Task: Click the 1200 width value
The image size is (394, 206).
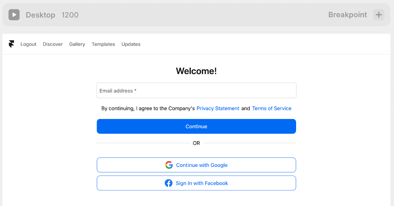Action: 70,15
